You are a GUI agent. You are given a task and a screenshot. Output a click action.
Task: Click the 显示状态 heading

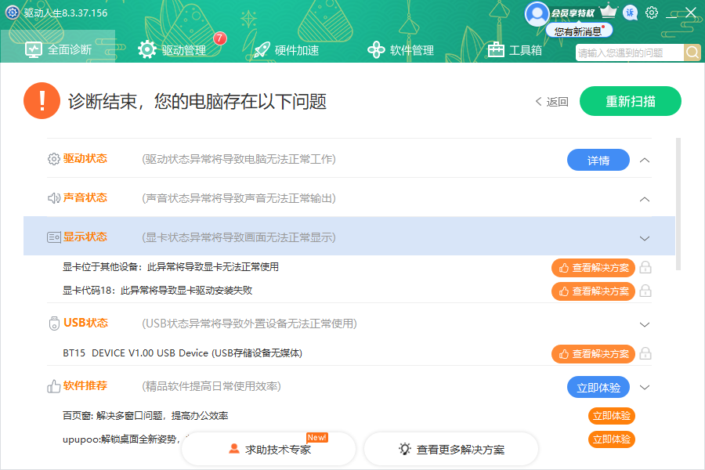[85, 237]
